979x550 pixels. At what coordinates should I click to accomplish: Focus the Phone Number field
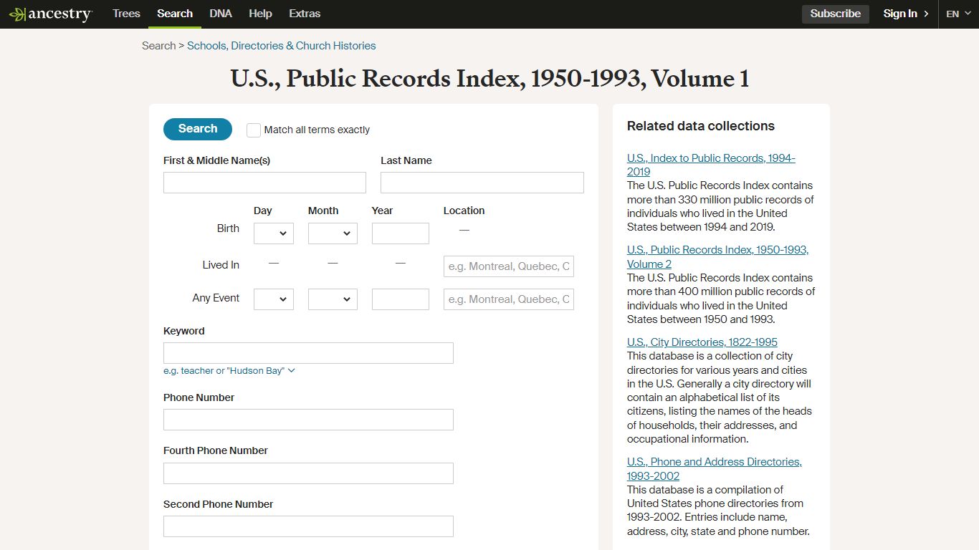point(308,420)
